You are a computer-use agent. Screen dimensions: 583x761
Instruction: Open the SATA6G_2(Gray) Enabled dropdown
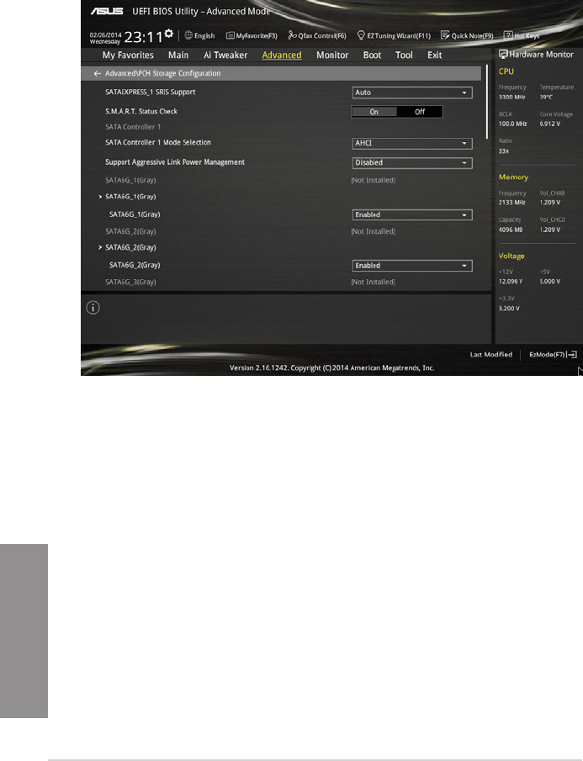[412, 266]
